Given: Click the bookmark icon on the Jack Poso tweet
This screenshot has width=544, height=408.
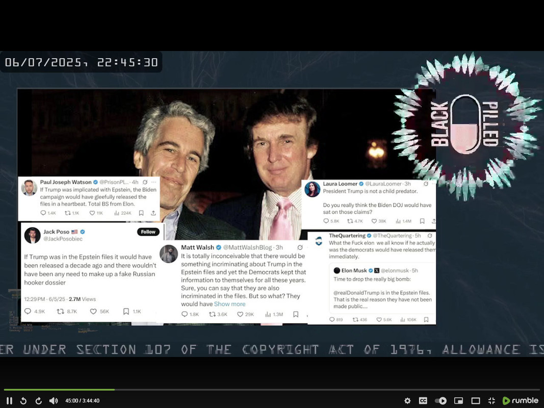Looking at the screenshot, I should point(126,312).
